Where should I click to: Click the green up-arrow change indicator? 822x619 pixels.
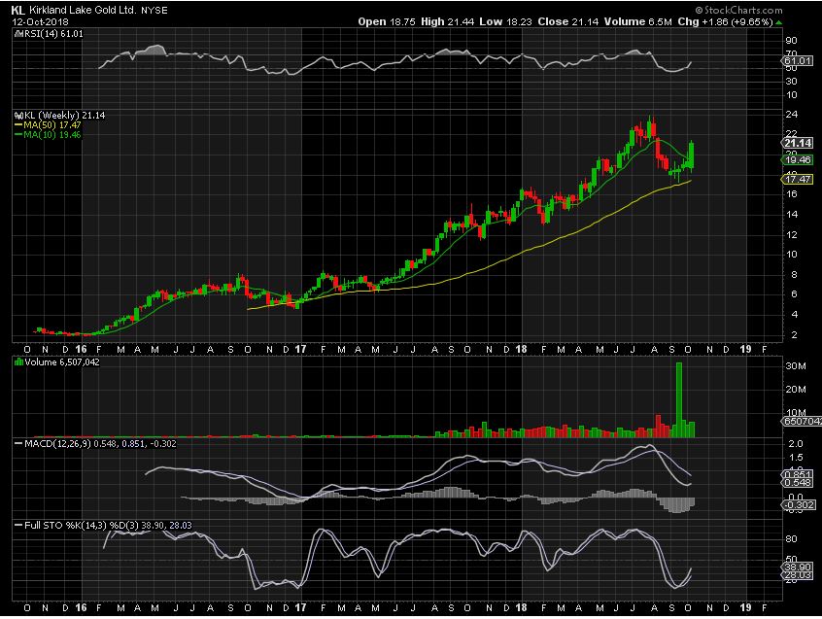pyautogui.click(x=779, y=22)
